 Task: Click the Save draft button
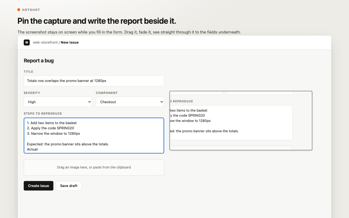pyautogui.click(x=69, y=186)
